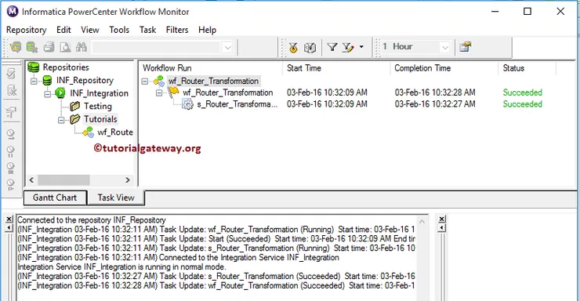Click the disconnect repository toolbar icon
Screen dimensions: 580x301
32,47
